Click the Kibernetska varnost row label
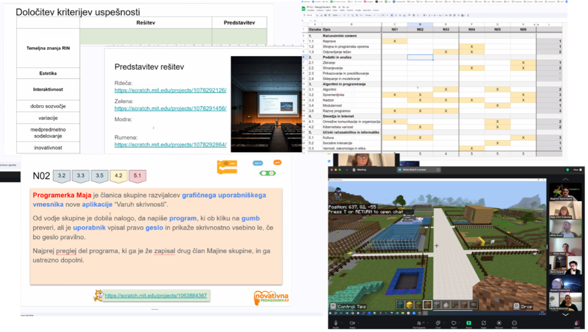This screenshot has width=588, height=332. pos(338,127)
